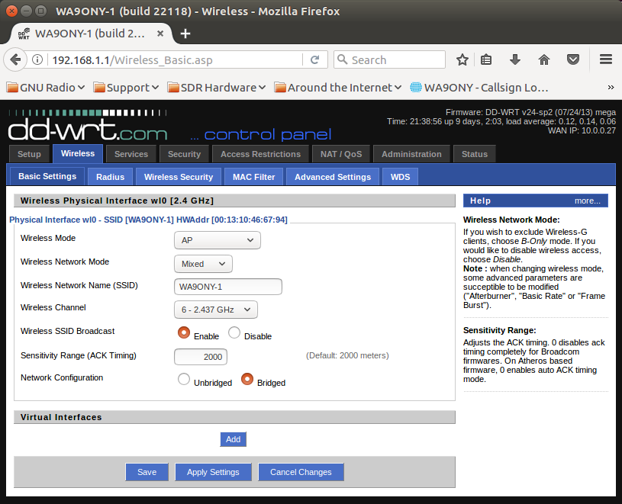Maximize the Firefox window
The width and height of the screenshot is (622, 504).
click(x=40, y=11)
